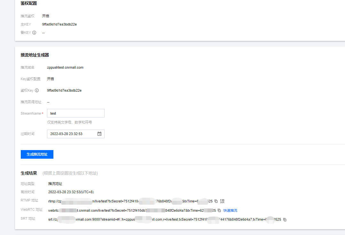This screenshot has height=235, width=345.
Task: Click the 有效时间 value with UTC+8
Action: (71, 192)
